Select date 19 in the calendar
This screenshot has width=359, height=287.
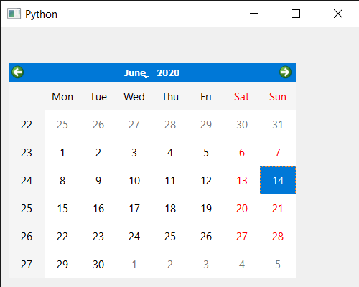[x=206, y=209]
